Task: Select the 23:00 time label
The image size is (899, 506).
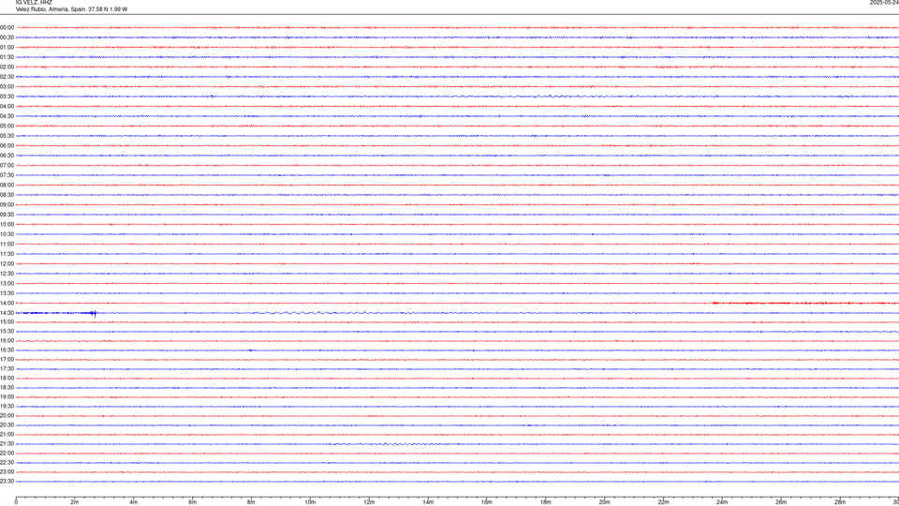Action: tap(7, 472)
